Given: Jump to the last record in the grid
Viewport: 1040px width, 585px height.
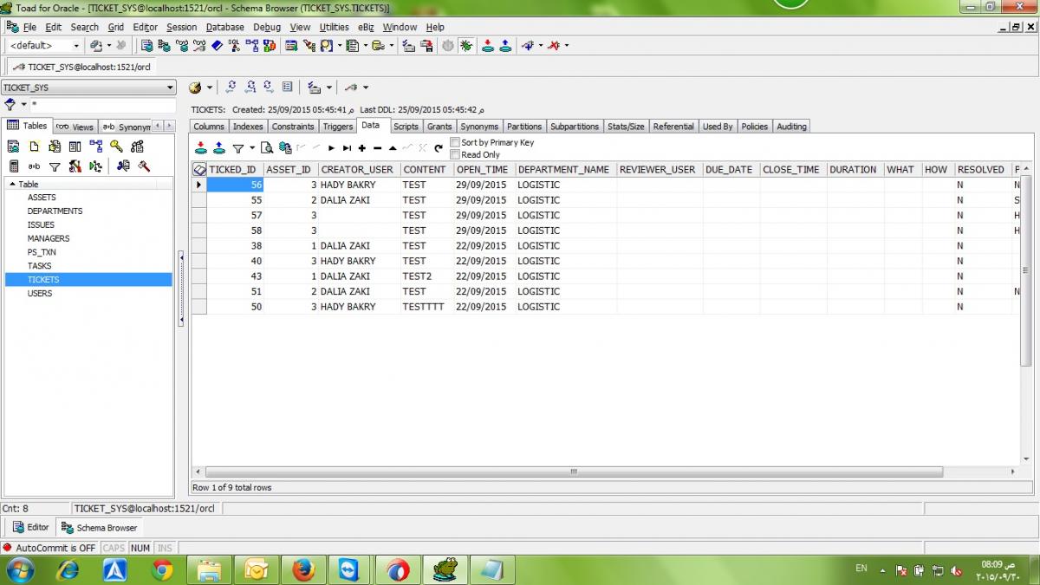Looking at the screenshot, I should 347,148.
